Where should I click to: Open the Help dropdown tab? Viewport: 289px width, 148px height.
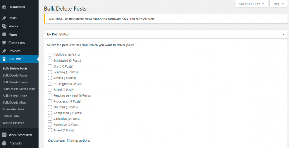pos(279,4)
